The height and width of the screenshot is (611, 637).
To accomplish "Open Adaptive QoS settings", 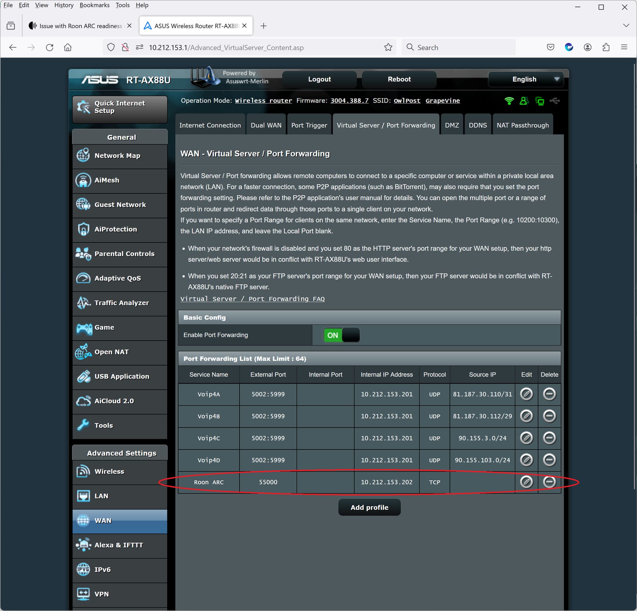I will pos(120,279).
